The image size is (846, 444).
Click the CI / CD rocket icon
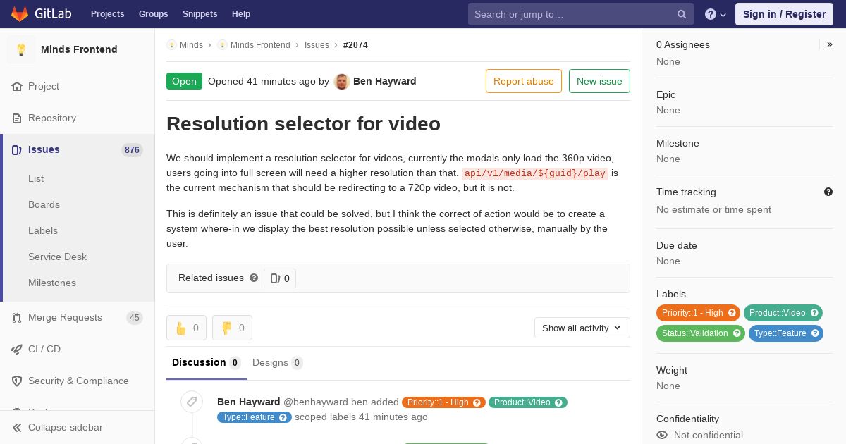(x=17, y=350)
